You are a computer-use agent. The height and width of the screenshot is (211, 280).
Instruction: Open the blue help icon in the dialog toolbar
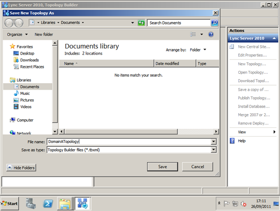coord(211,34)
